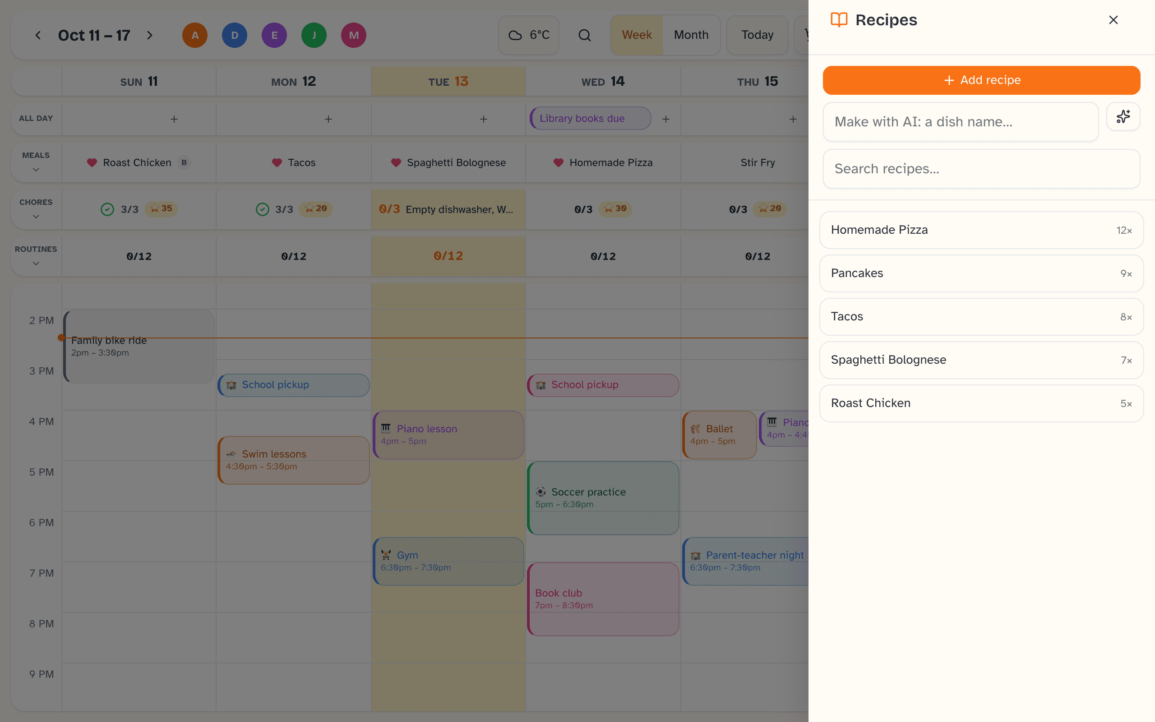Add all-day event on Tuesday 13
This screenshot has height=722, width=1155.
coord(484,119)
